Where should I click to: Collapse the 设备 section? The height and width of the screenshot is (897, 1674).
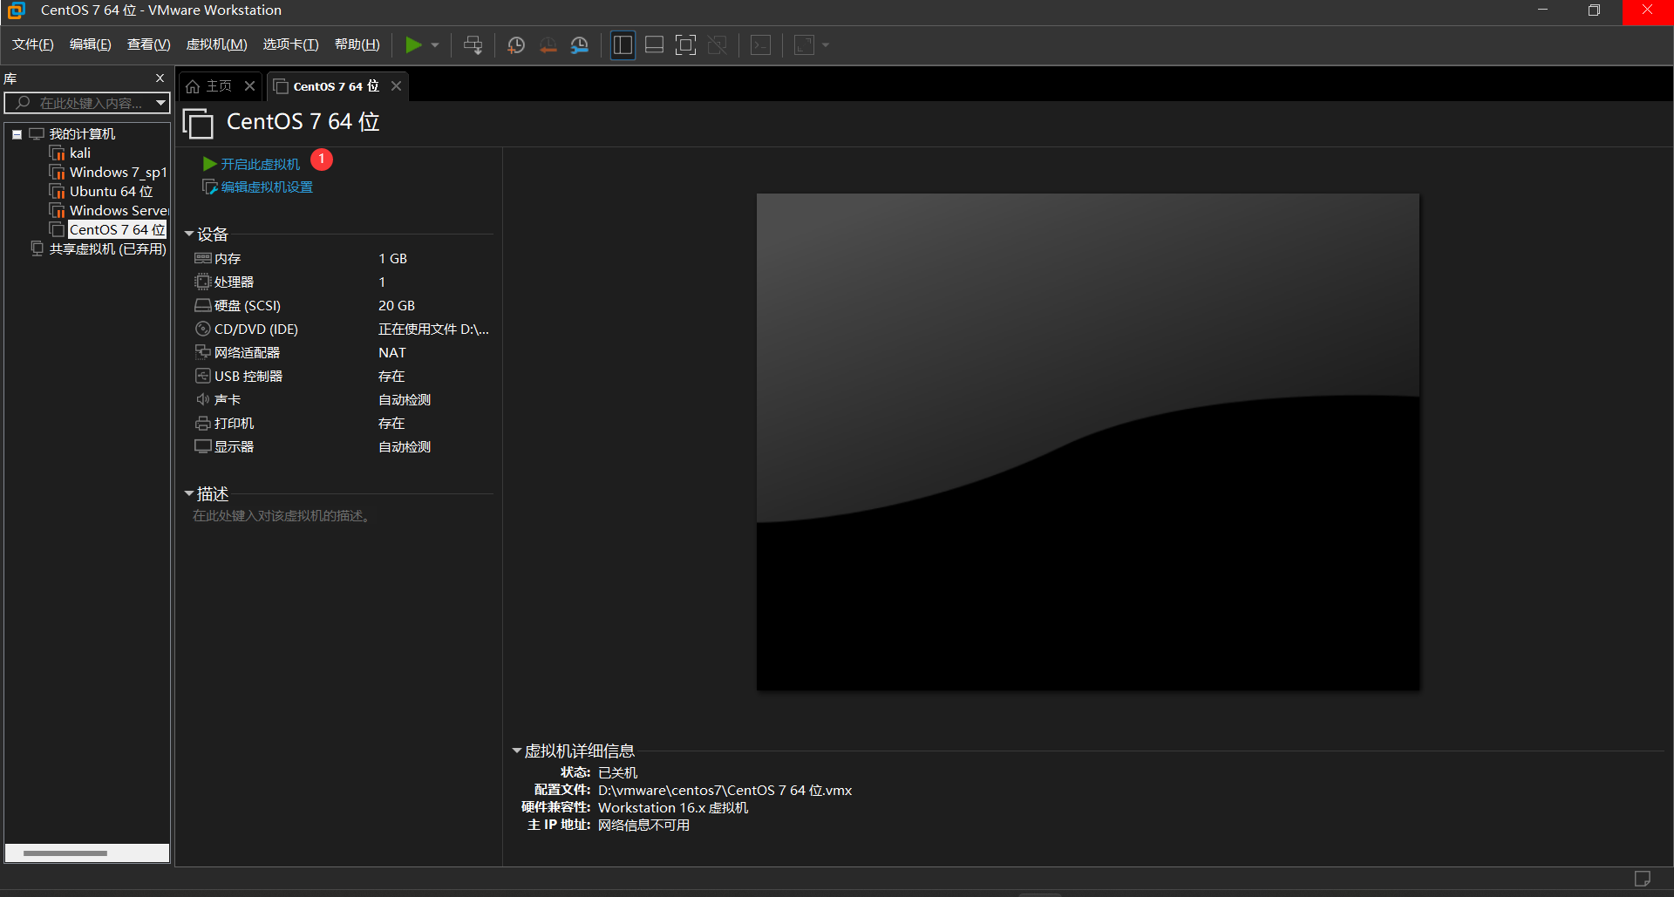[189, 234]
